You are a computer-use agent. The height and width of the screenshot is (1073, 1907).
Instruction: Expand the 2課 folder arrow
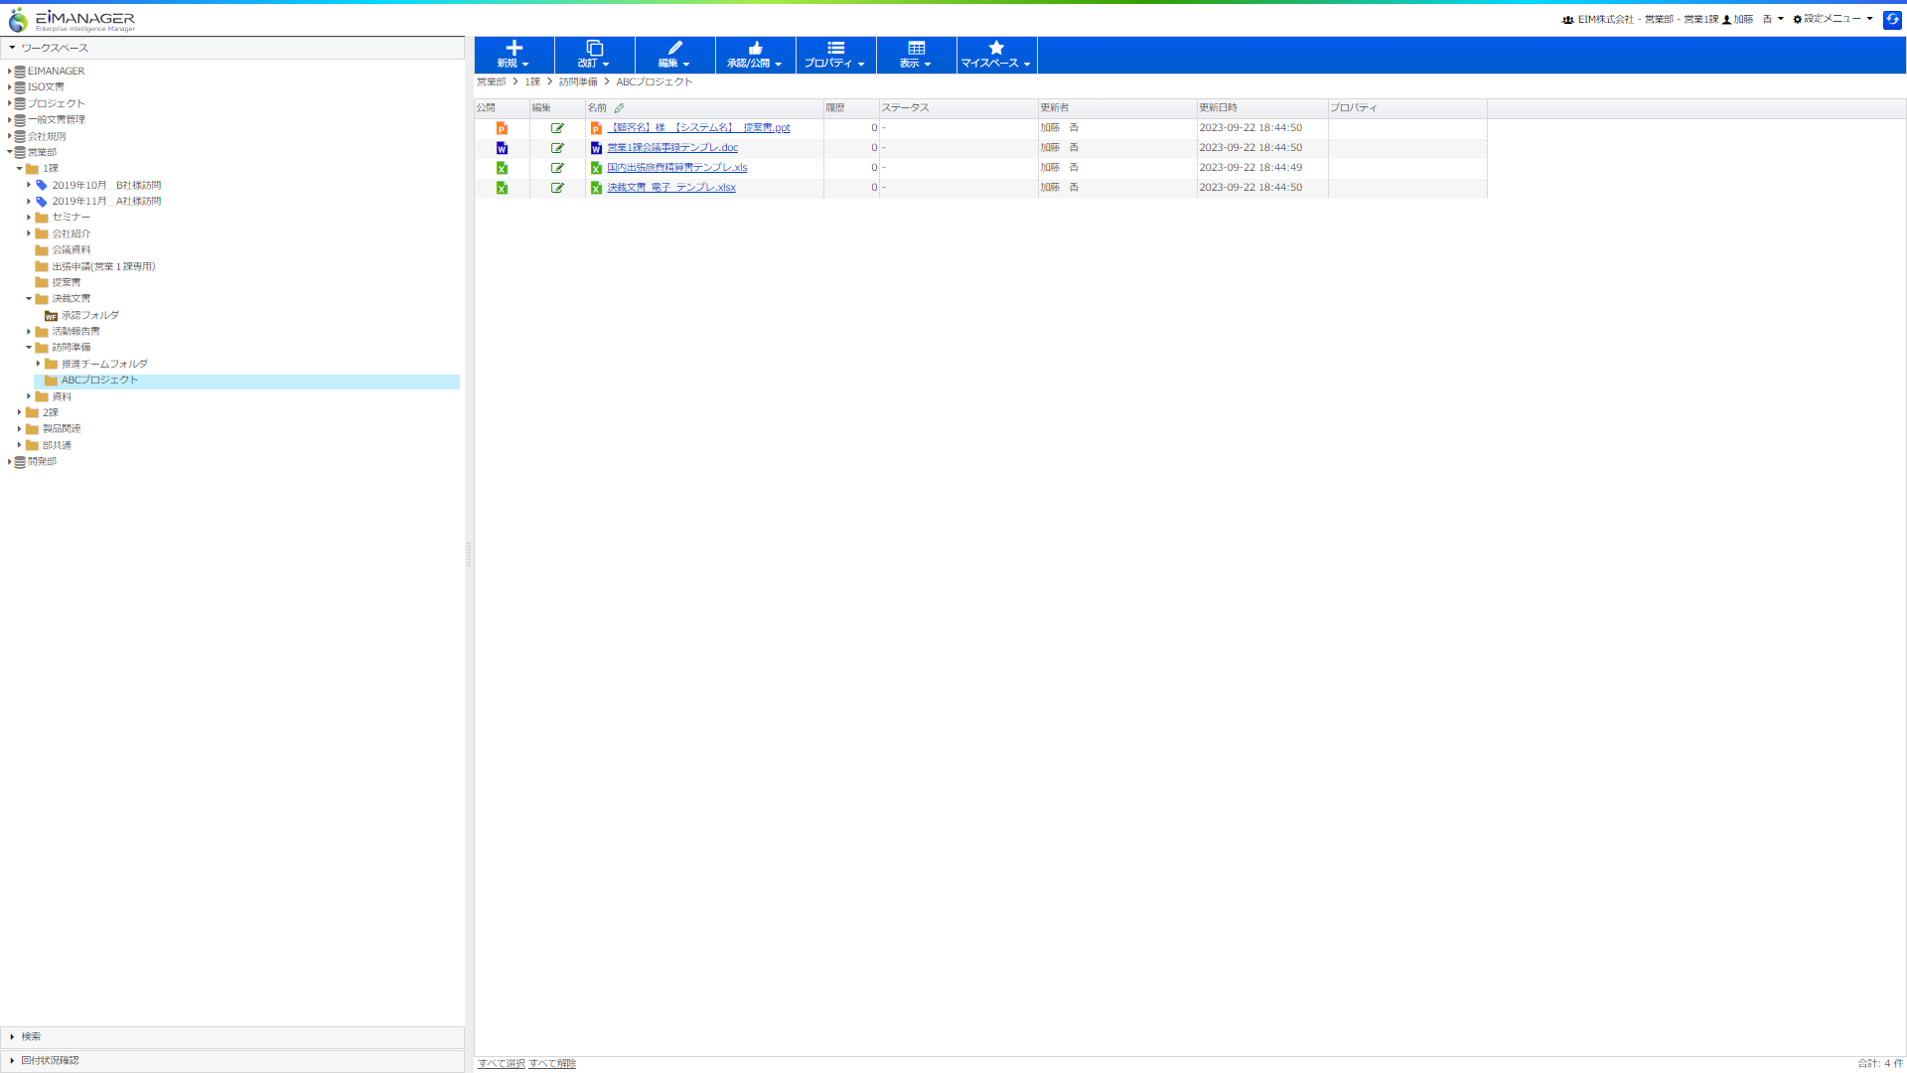tap(19, 412)
